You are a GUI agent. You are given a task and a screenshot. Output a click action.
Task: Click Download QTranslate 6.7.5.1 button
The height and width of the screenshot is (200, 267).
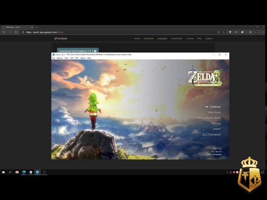click(78, 51)
